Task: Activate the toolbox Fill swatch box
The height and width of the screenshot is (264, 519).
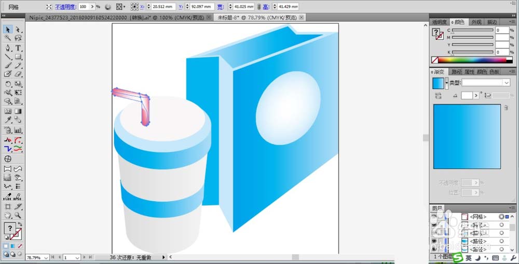Action: [9, 228]
